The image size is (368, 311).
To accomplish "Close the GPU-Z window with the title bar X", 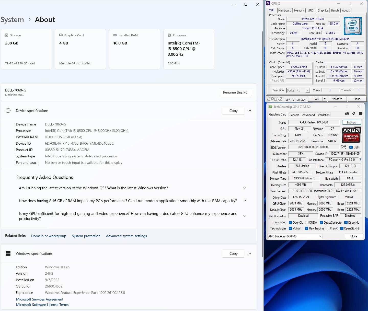I will [x=359, y=107].
